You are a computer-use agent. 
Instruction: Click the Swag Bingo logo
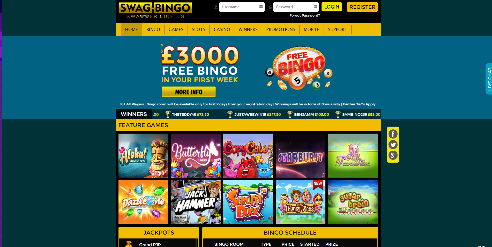[x=155, y=10]
